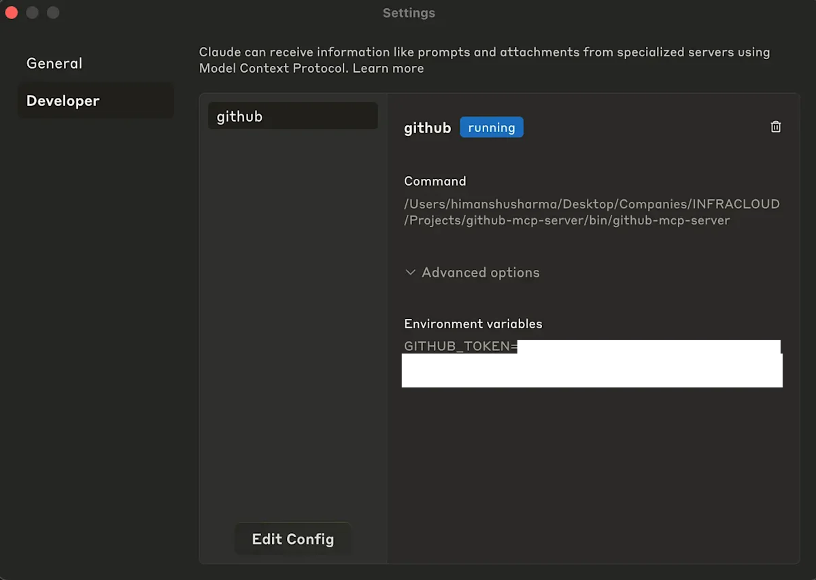Click the Settings window title
Image resolution: width=816 pixels, height=580 pixels.
point(409,13)
